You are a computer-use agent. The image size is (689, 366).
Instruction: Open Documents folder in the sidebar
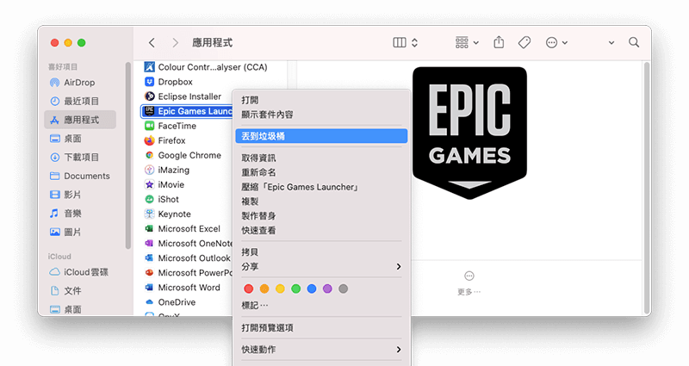79,176
